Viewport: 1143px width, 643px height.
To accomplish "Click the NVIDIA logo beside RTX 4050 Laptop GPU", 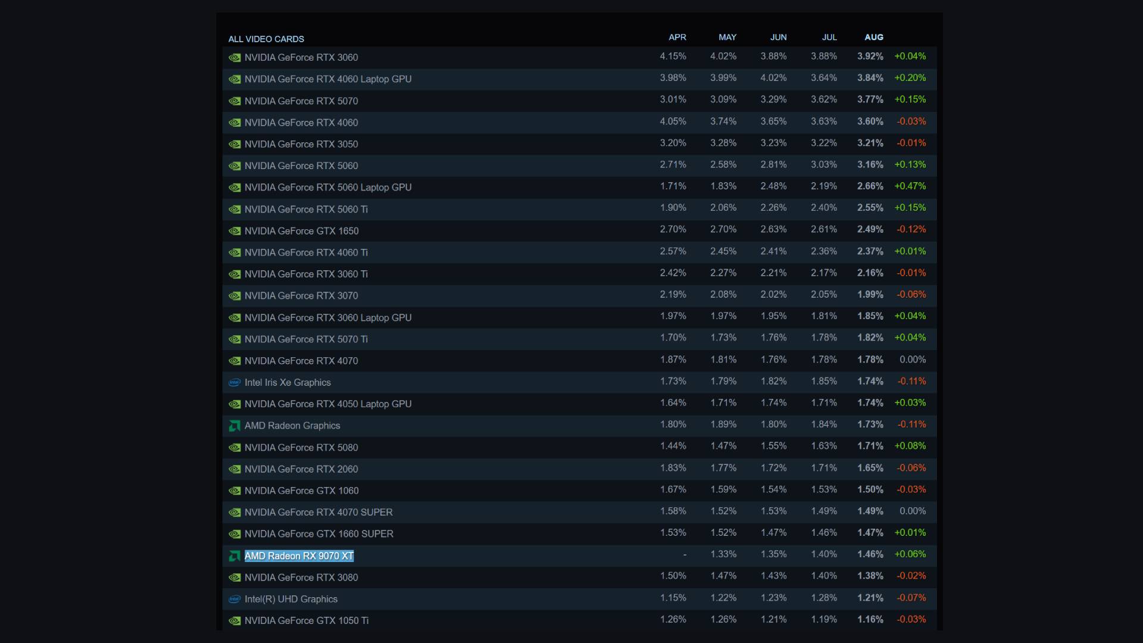I will [235, 404].
